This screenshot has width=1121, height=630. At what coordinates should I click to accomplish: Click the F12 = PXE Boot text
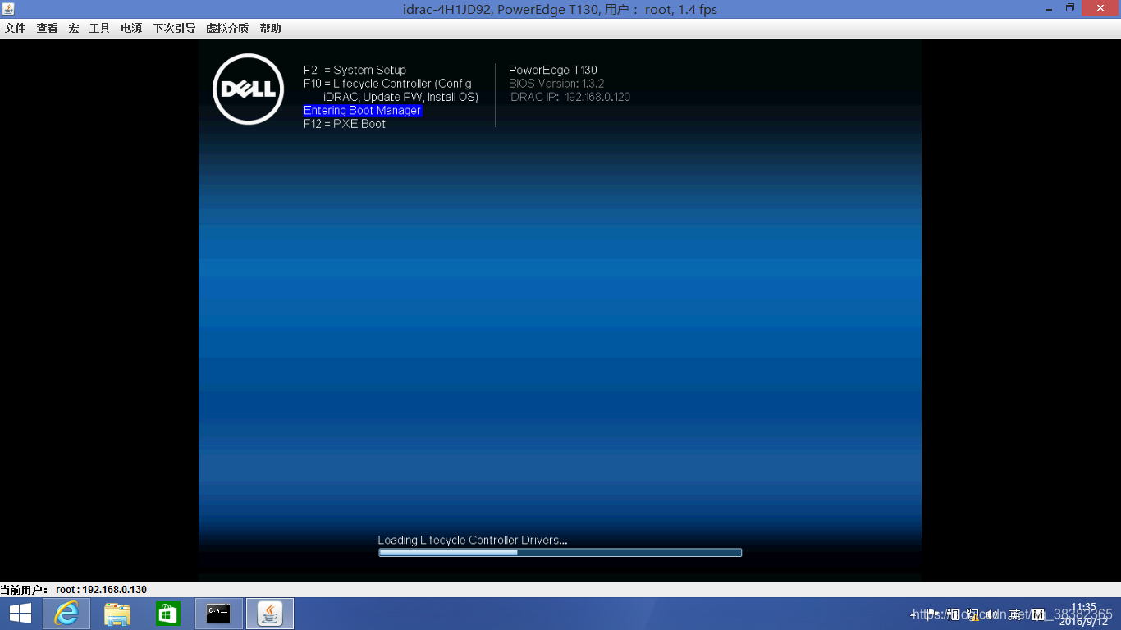point(345,125)
